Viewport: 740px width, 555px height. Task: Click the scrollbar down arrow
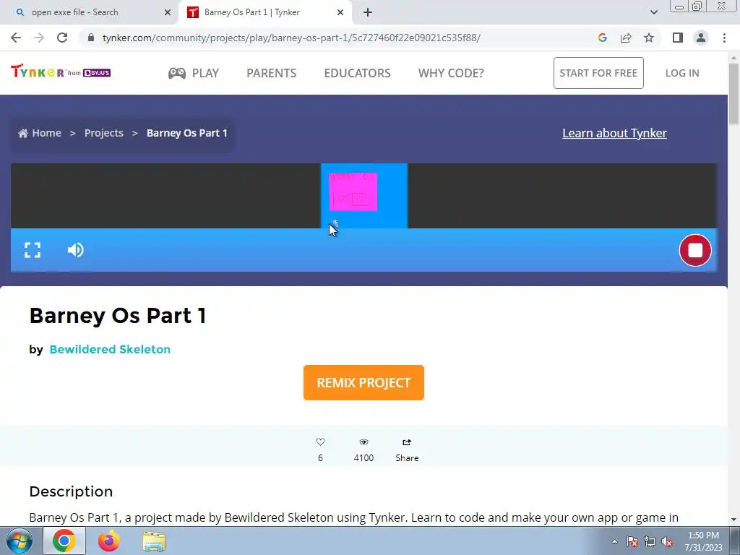pos(733,520)
